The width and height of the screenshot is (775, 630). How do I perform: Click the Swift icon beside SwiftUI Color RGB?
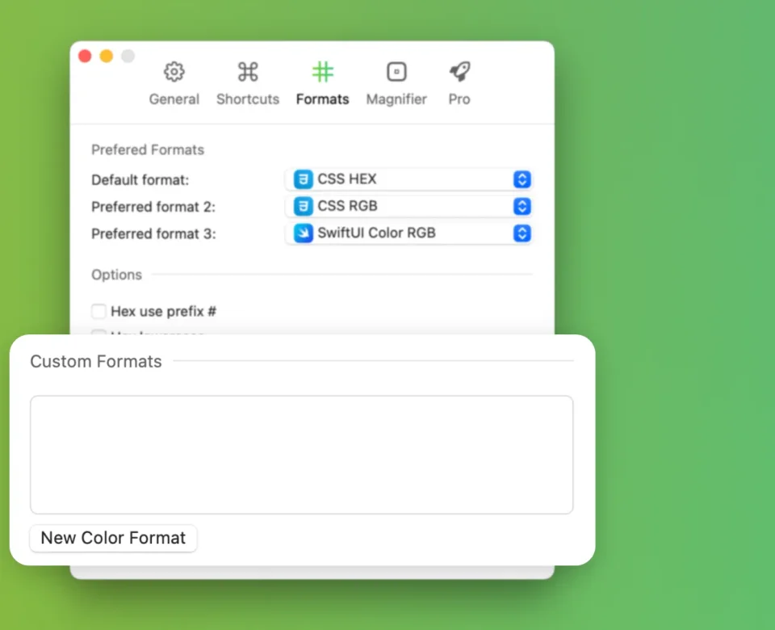303,233
